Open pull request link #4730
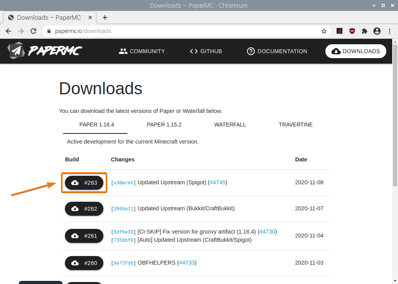The height and width of the screenshot is (284, 398). point(267,232)
